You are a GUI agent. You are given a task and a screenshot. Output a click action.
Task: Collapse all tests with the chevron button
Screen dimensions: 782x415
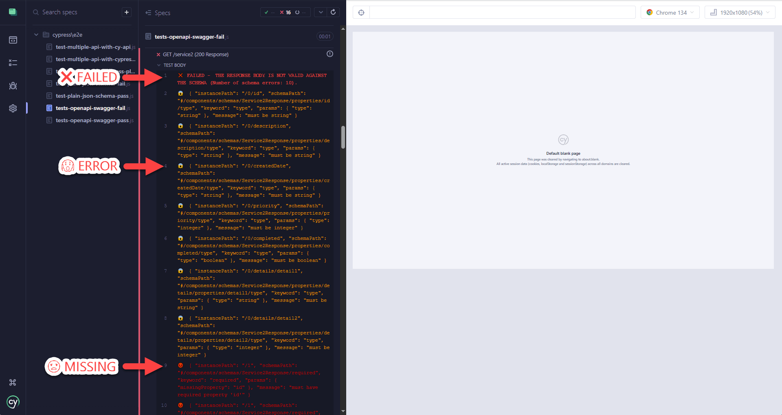[321, 12]
